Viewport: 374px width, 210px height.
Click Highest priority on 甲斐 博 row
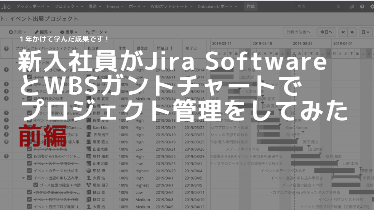[x=142, y=171]
